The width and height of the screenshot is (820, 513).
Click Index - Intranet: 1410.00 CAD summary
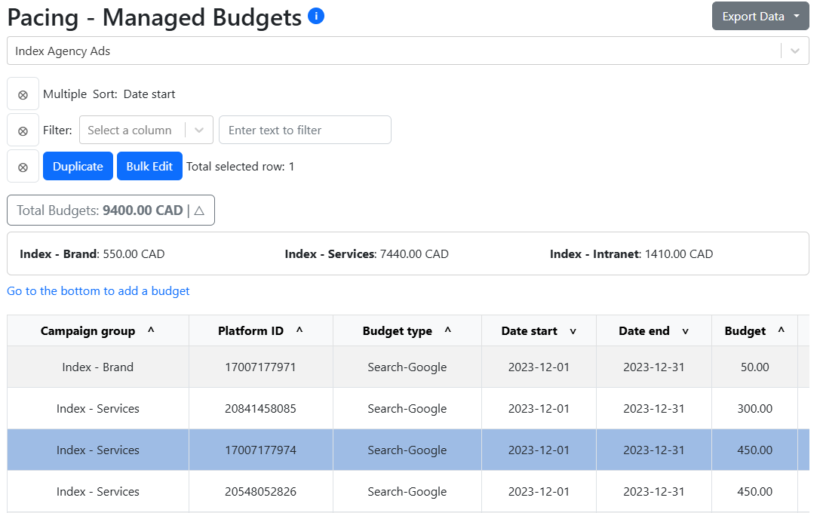point(631,254)
